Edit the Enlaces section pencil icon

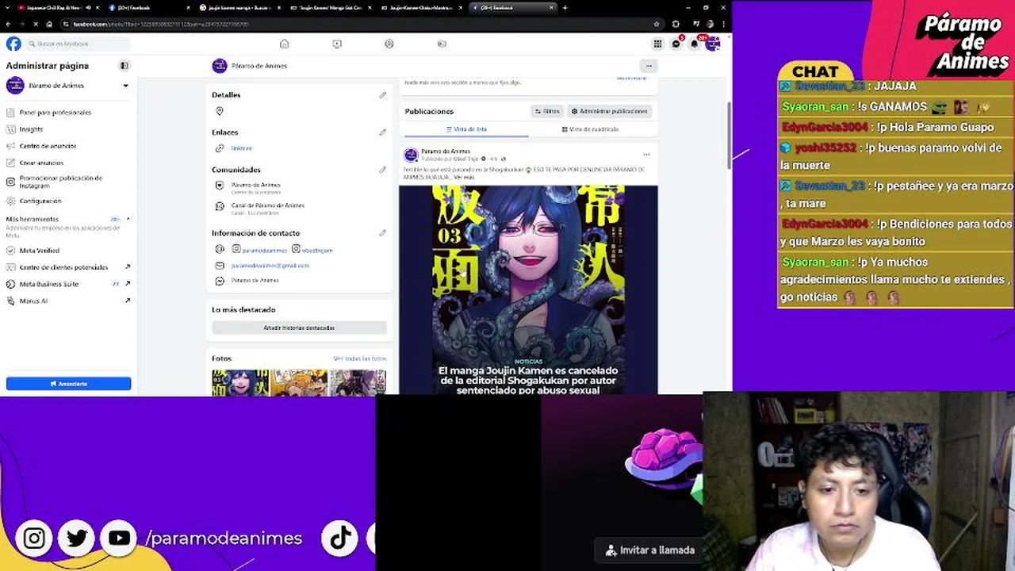(x=382, y=132)
